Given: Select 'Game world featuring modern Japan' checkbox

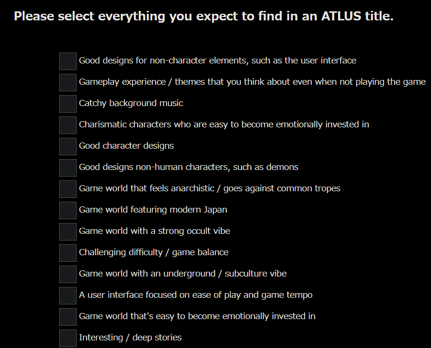Looking at the screenshot, I should tap(68, 210).
